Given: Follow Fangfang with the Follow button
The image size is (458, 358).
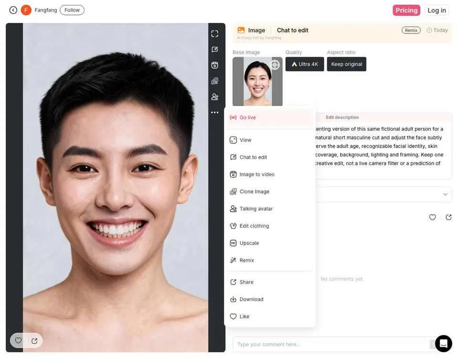Looking at the screenshot, I should pos(72,10).
